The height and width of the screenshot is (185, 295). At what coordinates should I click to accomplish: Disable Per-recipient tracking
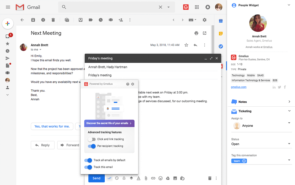pos(92,146)
